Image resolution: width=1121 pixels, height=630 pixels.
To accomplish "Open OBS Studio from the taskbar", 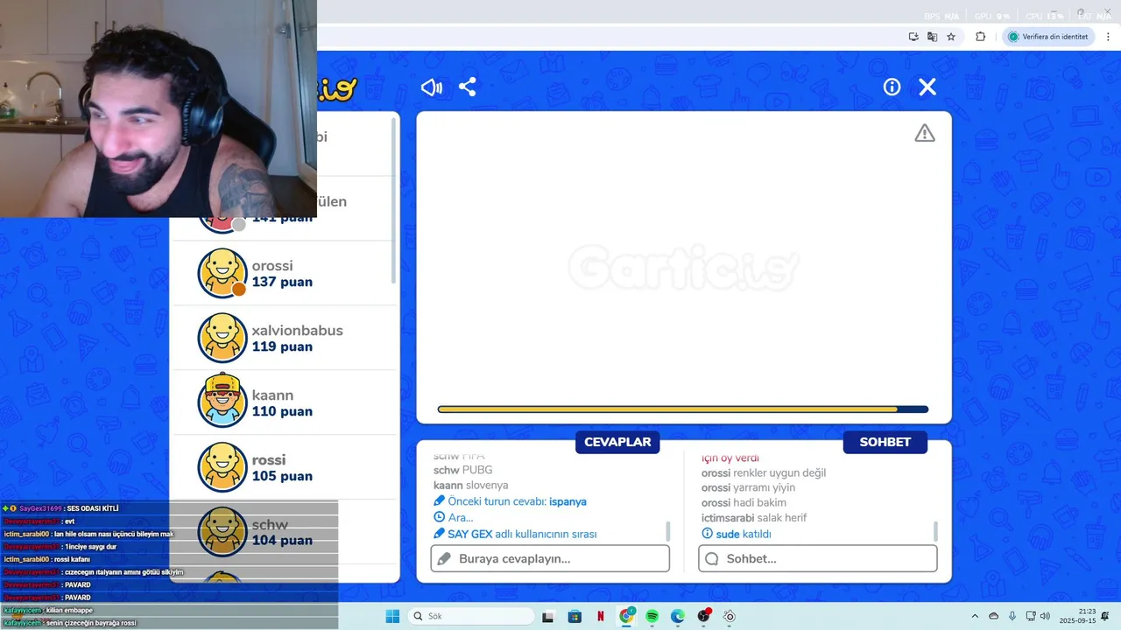I will 704,616.
